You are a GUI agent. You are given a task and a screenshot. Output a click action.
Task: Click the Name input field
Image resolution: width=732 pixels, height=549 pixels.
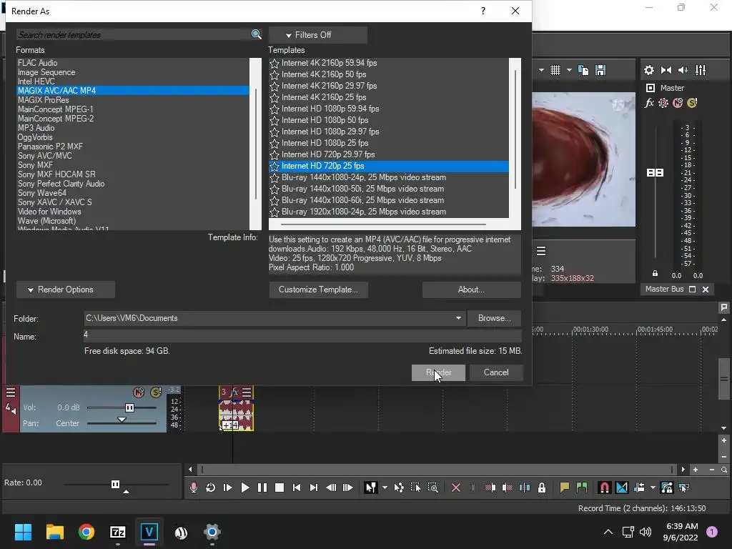(302, 335)
